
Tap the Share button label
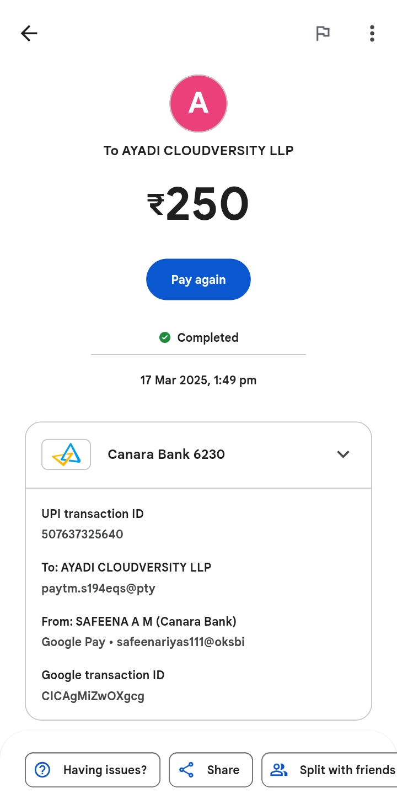pos(223,770)
